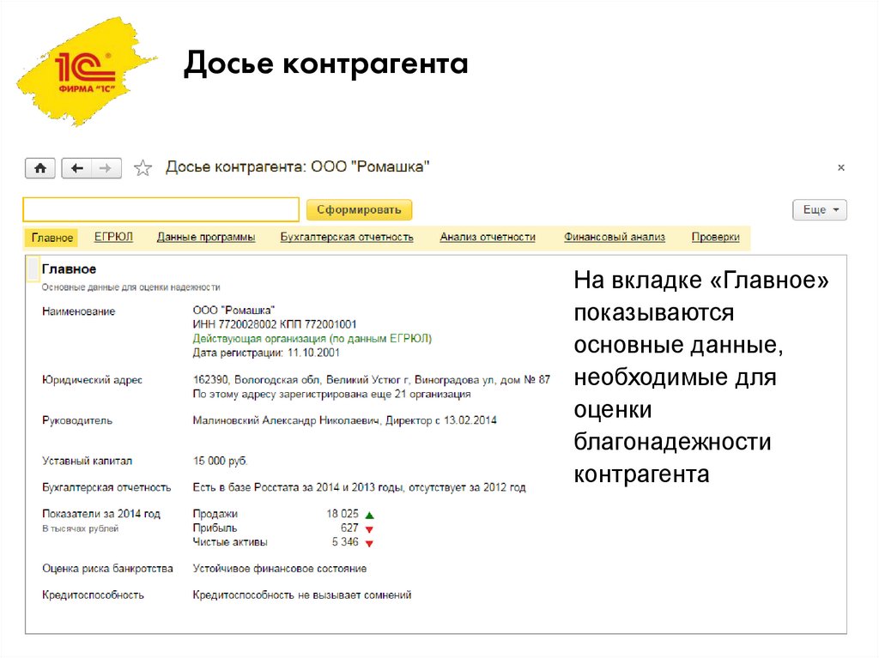Click the 'В тысячах рублей' note
This screenshot has height=658, width=879.
click(80, 528)
